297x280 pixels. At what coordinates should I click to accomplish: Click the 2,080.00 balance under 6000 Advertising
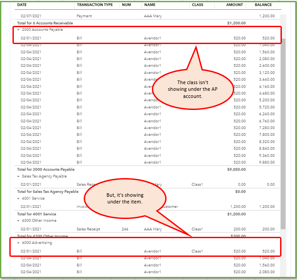point(267,272)
